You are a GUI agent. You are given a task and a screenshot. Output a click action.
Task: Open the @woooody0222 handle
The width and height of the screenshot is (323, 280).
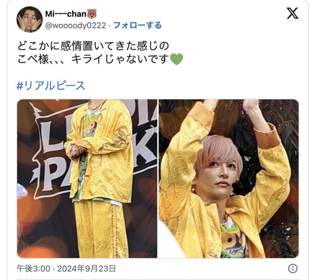click(76, 26)
